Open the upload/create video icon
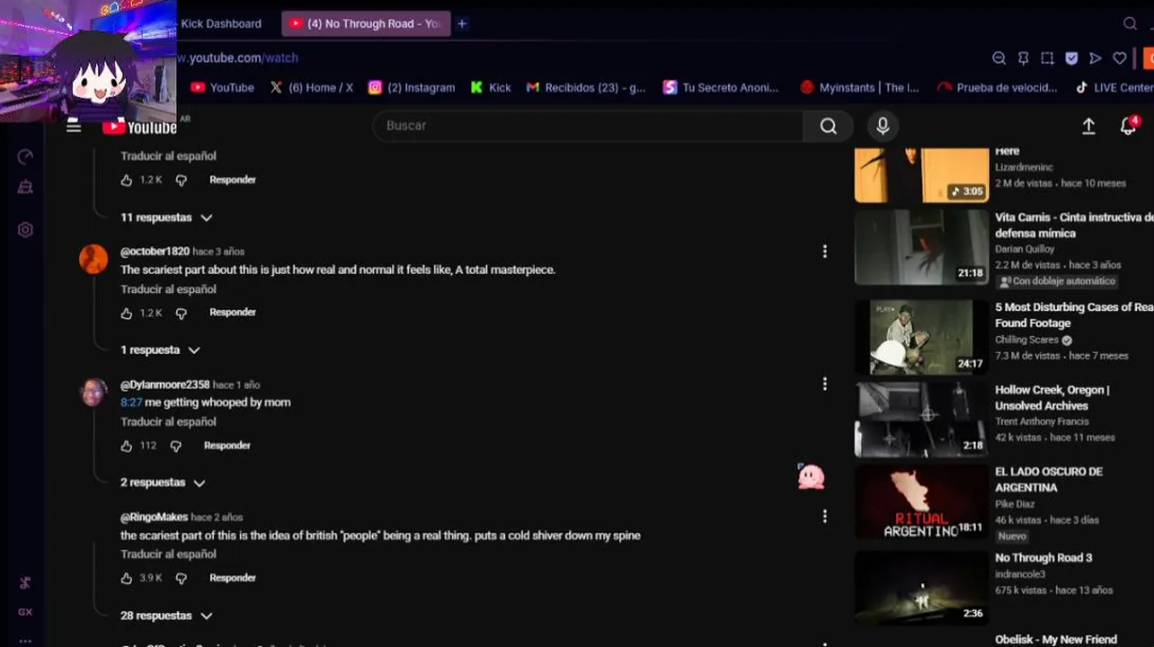The image size is (1154, 647). coord(1088,127)
